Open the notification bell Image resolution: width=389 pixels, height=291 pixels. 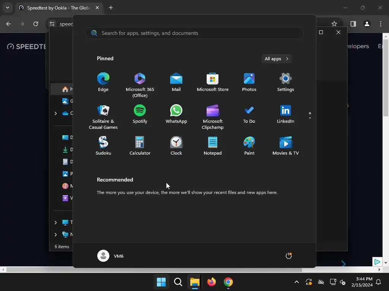(379, 282)
